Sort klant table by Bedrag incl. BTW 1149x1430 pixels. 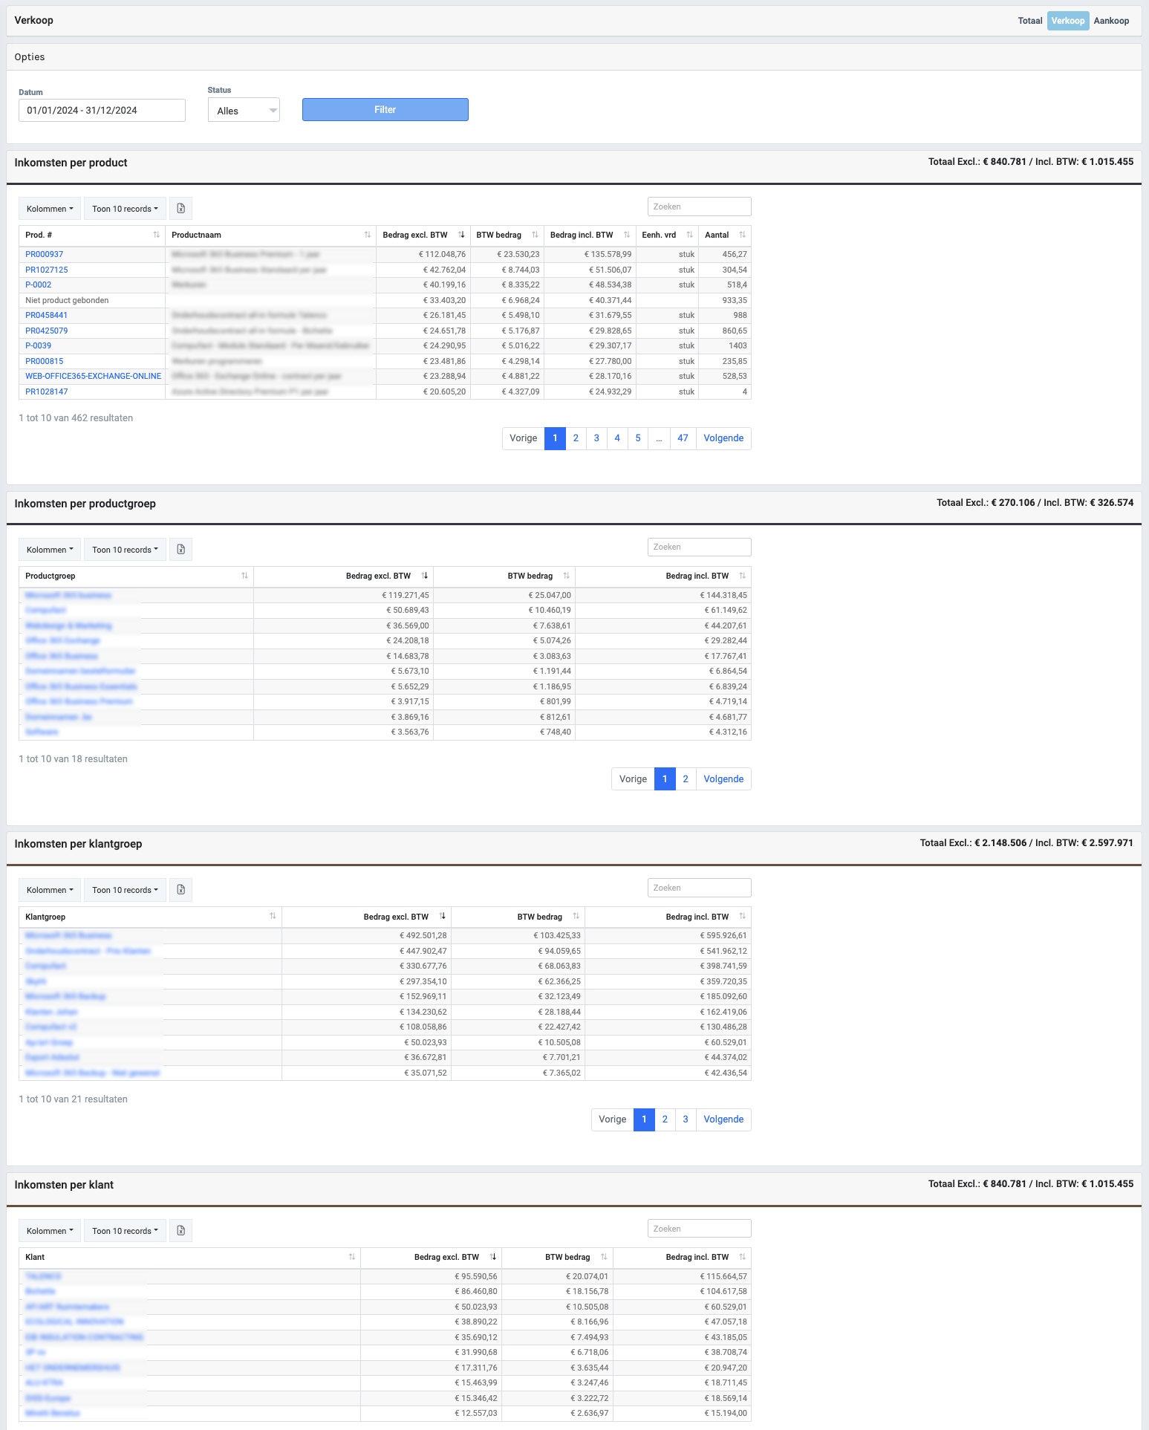click(682, 1257)
